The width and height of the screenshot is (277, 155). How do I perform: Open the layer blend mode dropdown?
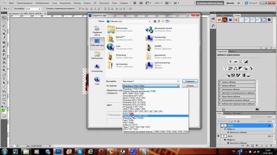234,117
